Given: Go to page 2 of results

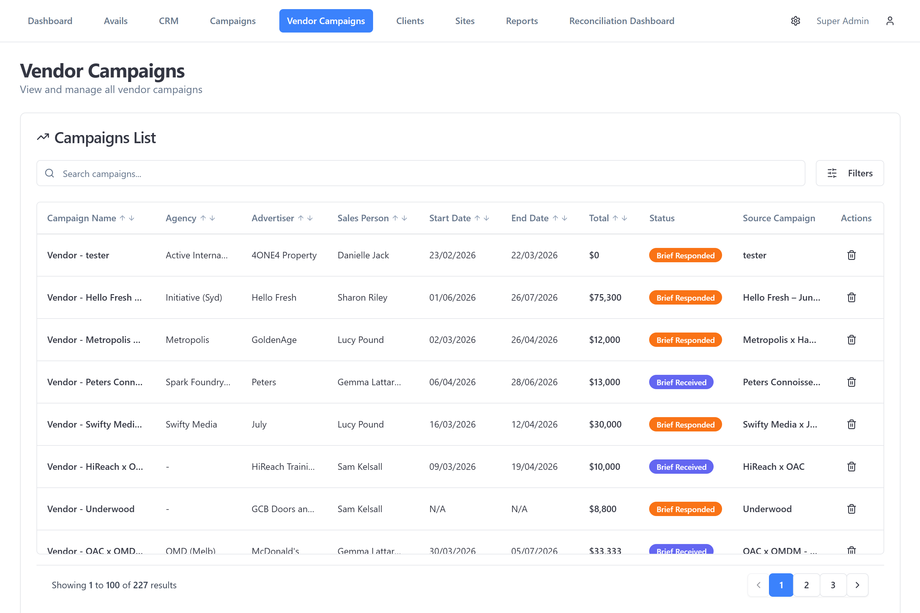Looking at the screenshot, I should [806, 585].
